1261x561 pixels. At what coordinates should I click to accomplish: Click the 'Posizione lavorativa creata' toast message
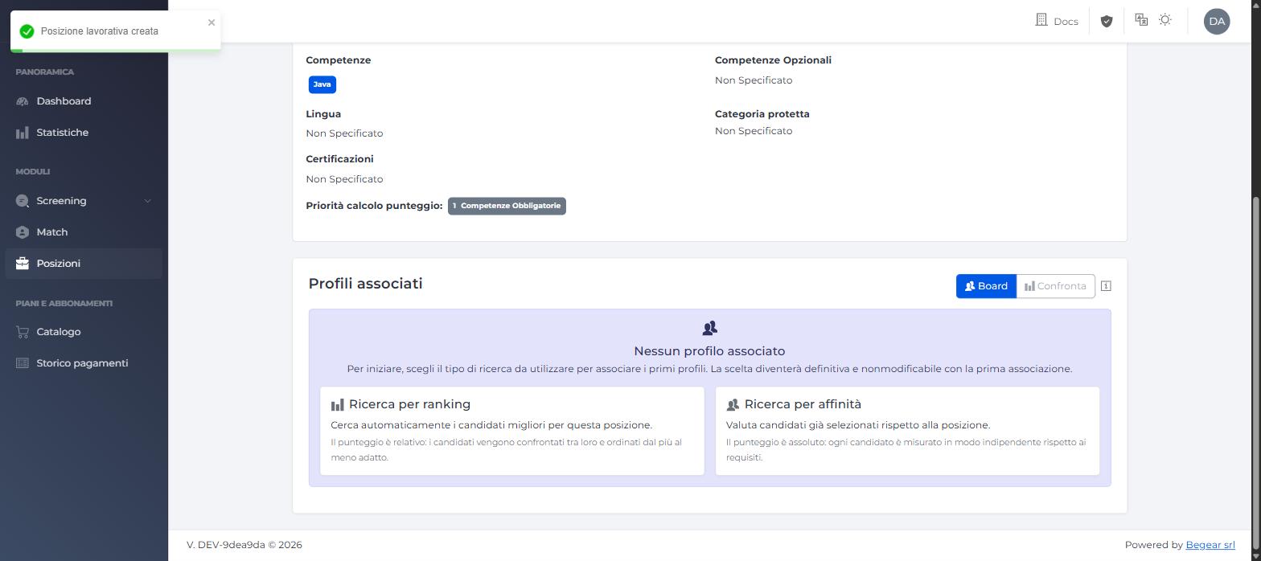100,31
